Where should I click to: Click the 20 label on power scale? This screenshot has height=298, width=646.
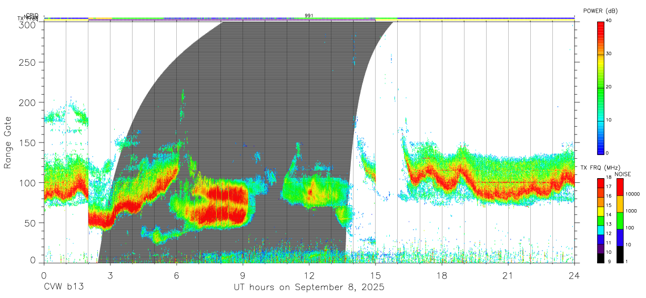609,87
